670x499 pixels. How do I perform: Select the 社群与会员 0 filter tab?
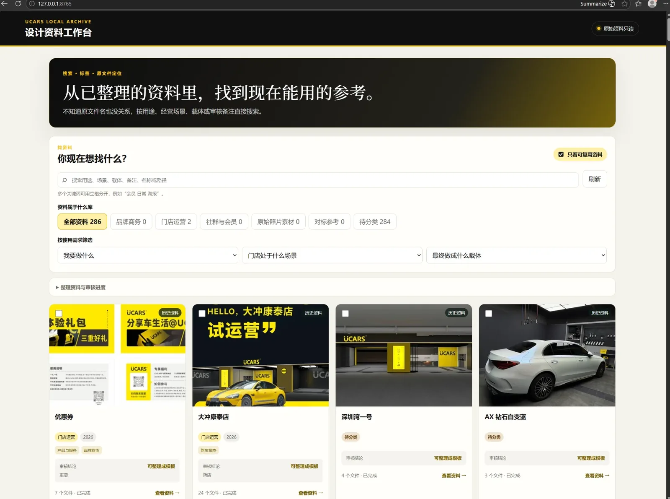click(x=224, y=221)
